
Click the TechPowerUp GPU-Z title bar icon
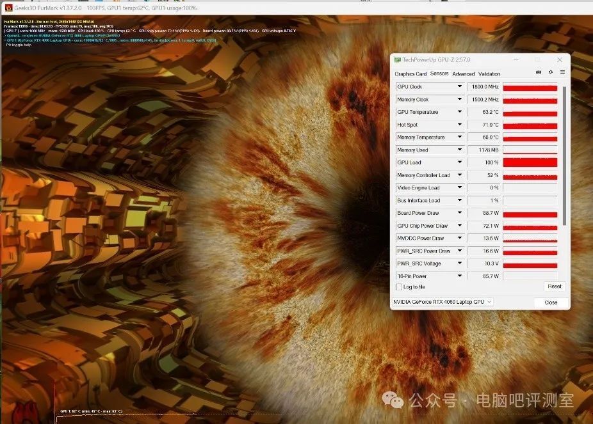point(398,60)
